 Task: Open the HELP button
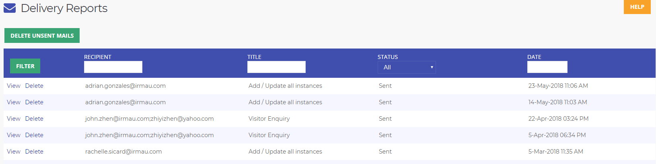coord(637,7)
